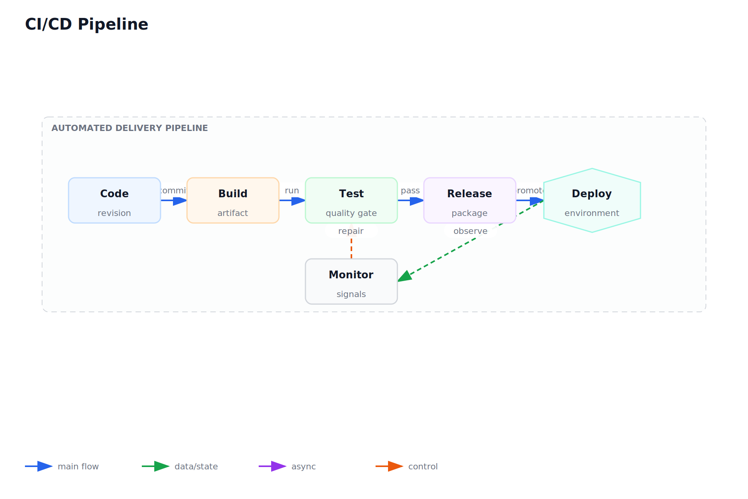Image resolution: width=748 pixels, height=499 pixels.
Task: Select the Monitor signals node
Action: click(351, 281)
